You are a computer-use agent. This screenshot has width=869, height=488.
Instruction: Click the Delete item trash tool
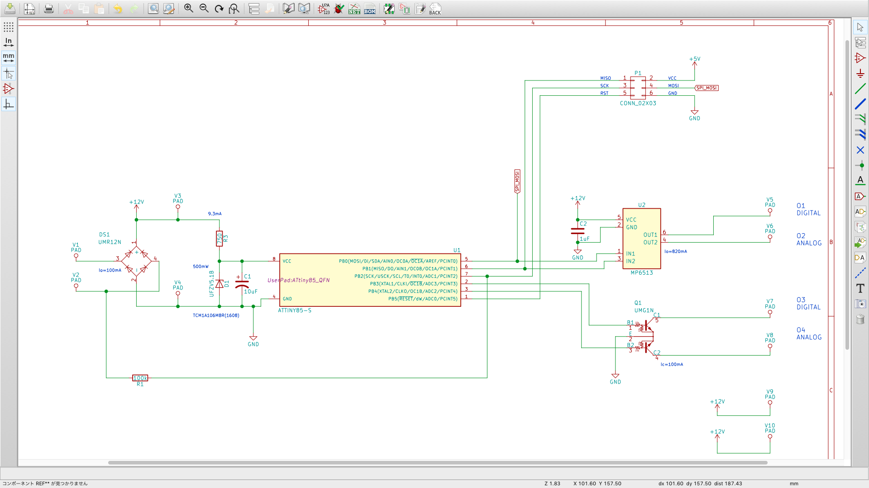coord(860,319)
